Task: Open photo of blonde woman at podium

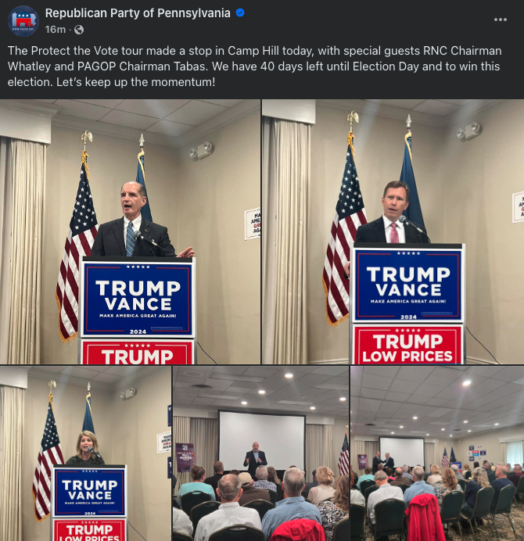Action: click(85, 453)
